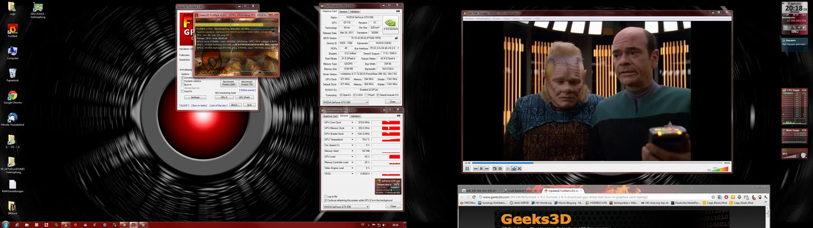Open the Fan Speed sensor dropdown
The width and height of the screenshot is (813, 228).
352,145
